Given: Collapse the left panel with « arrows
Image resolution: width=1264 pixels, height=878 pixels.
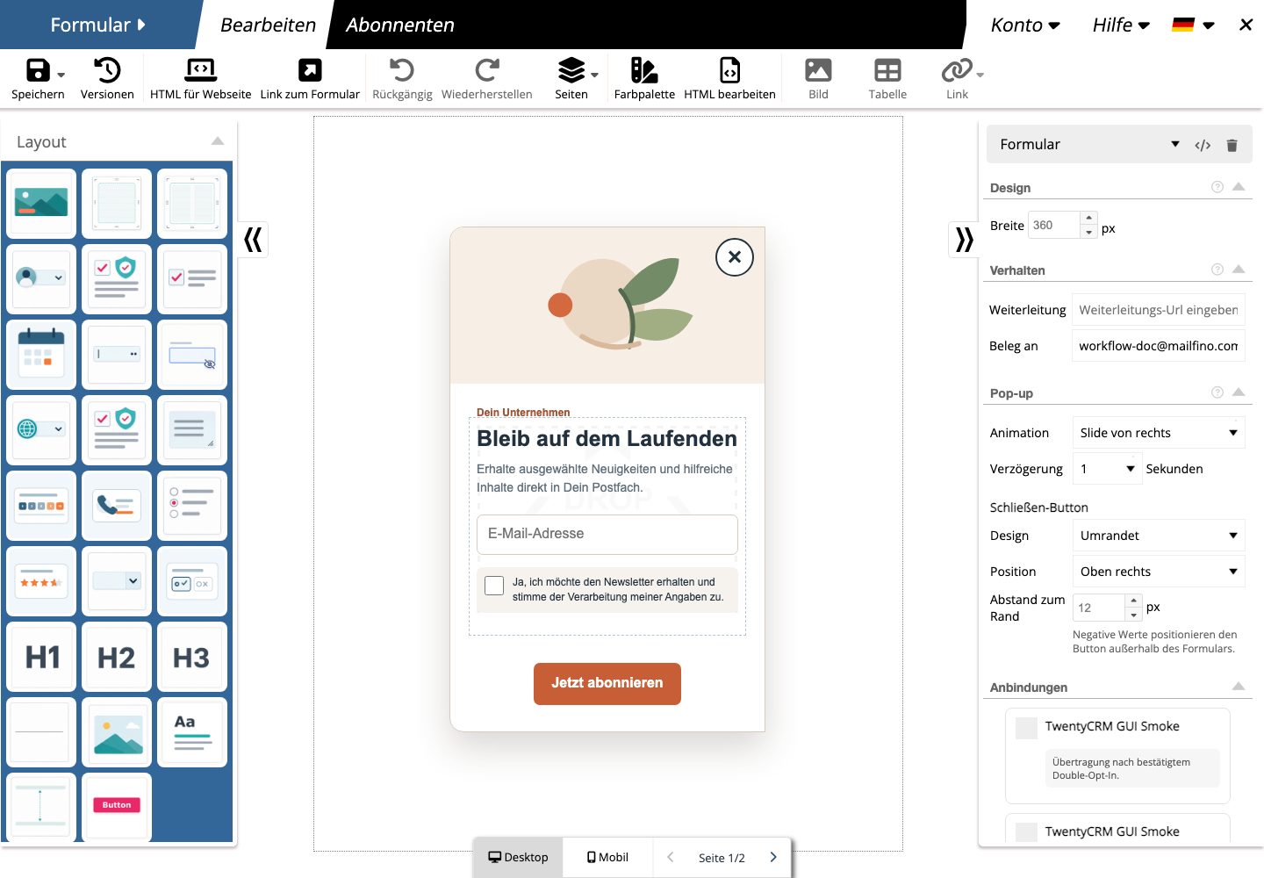Looking at the screenshot, I should coord(253,239).
